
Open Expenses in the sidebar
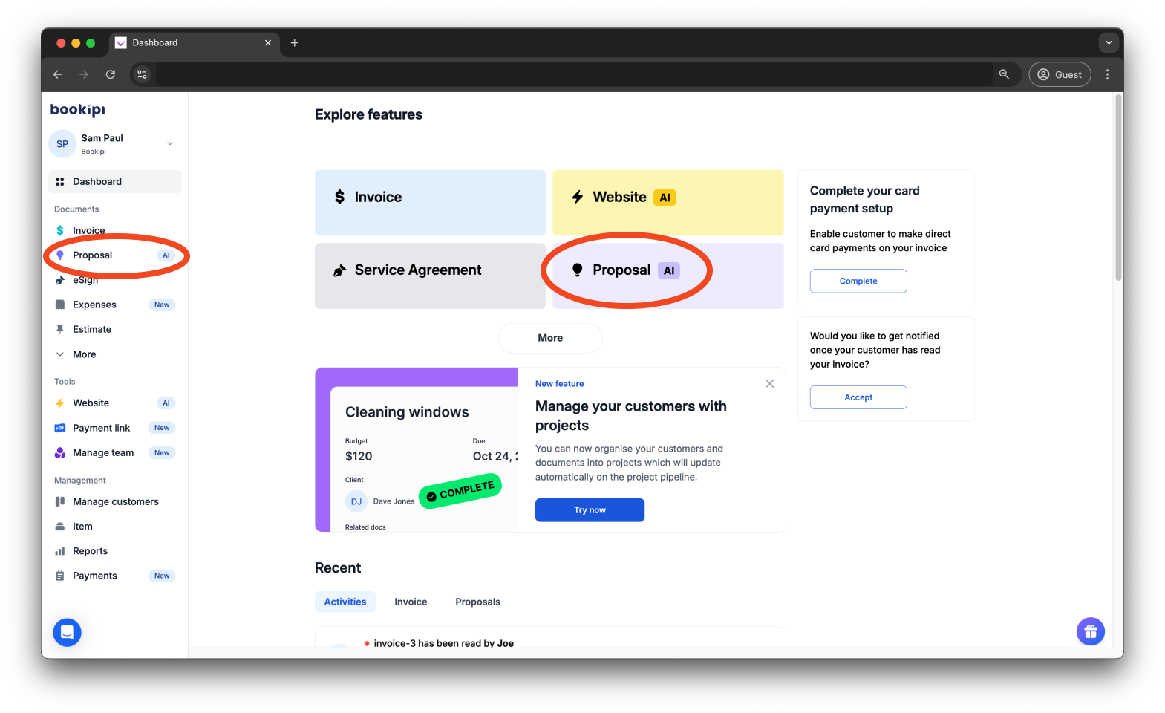point(115,305)
